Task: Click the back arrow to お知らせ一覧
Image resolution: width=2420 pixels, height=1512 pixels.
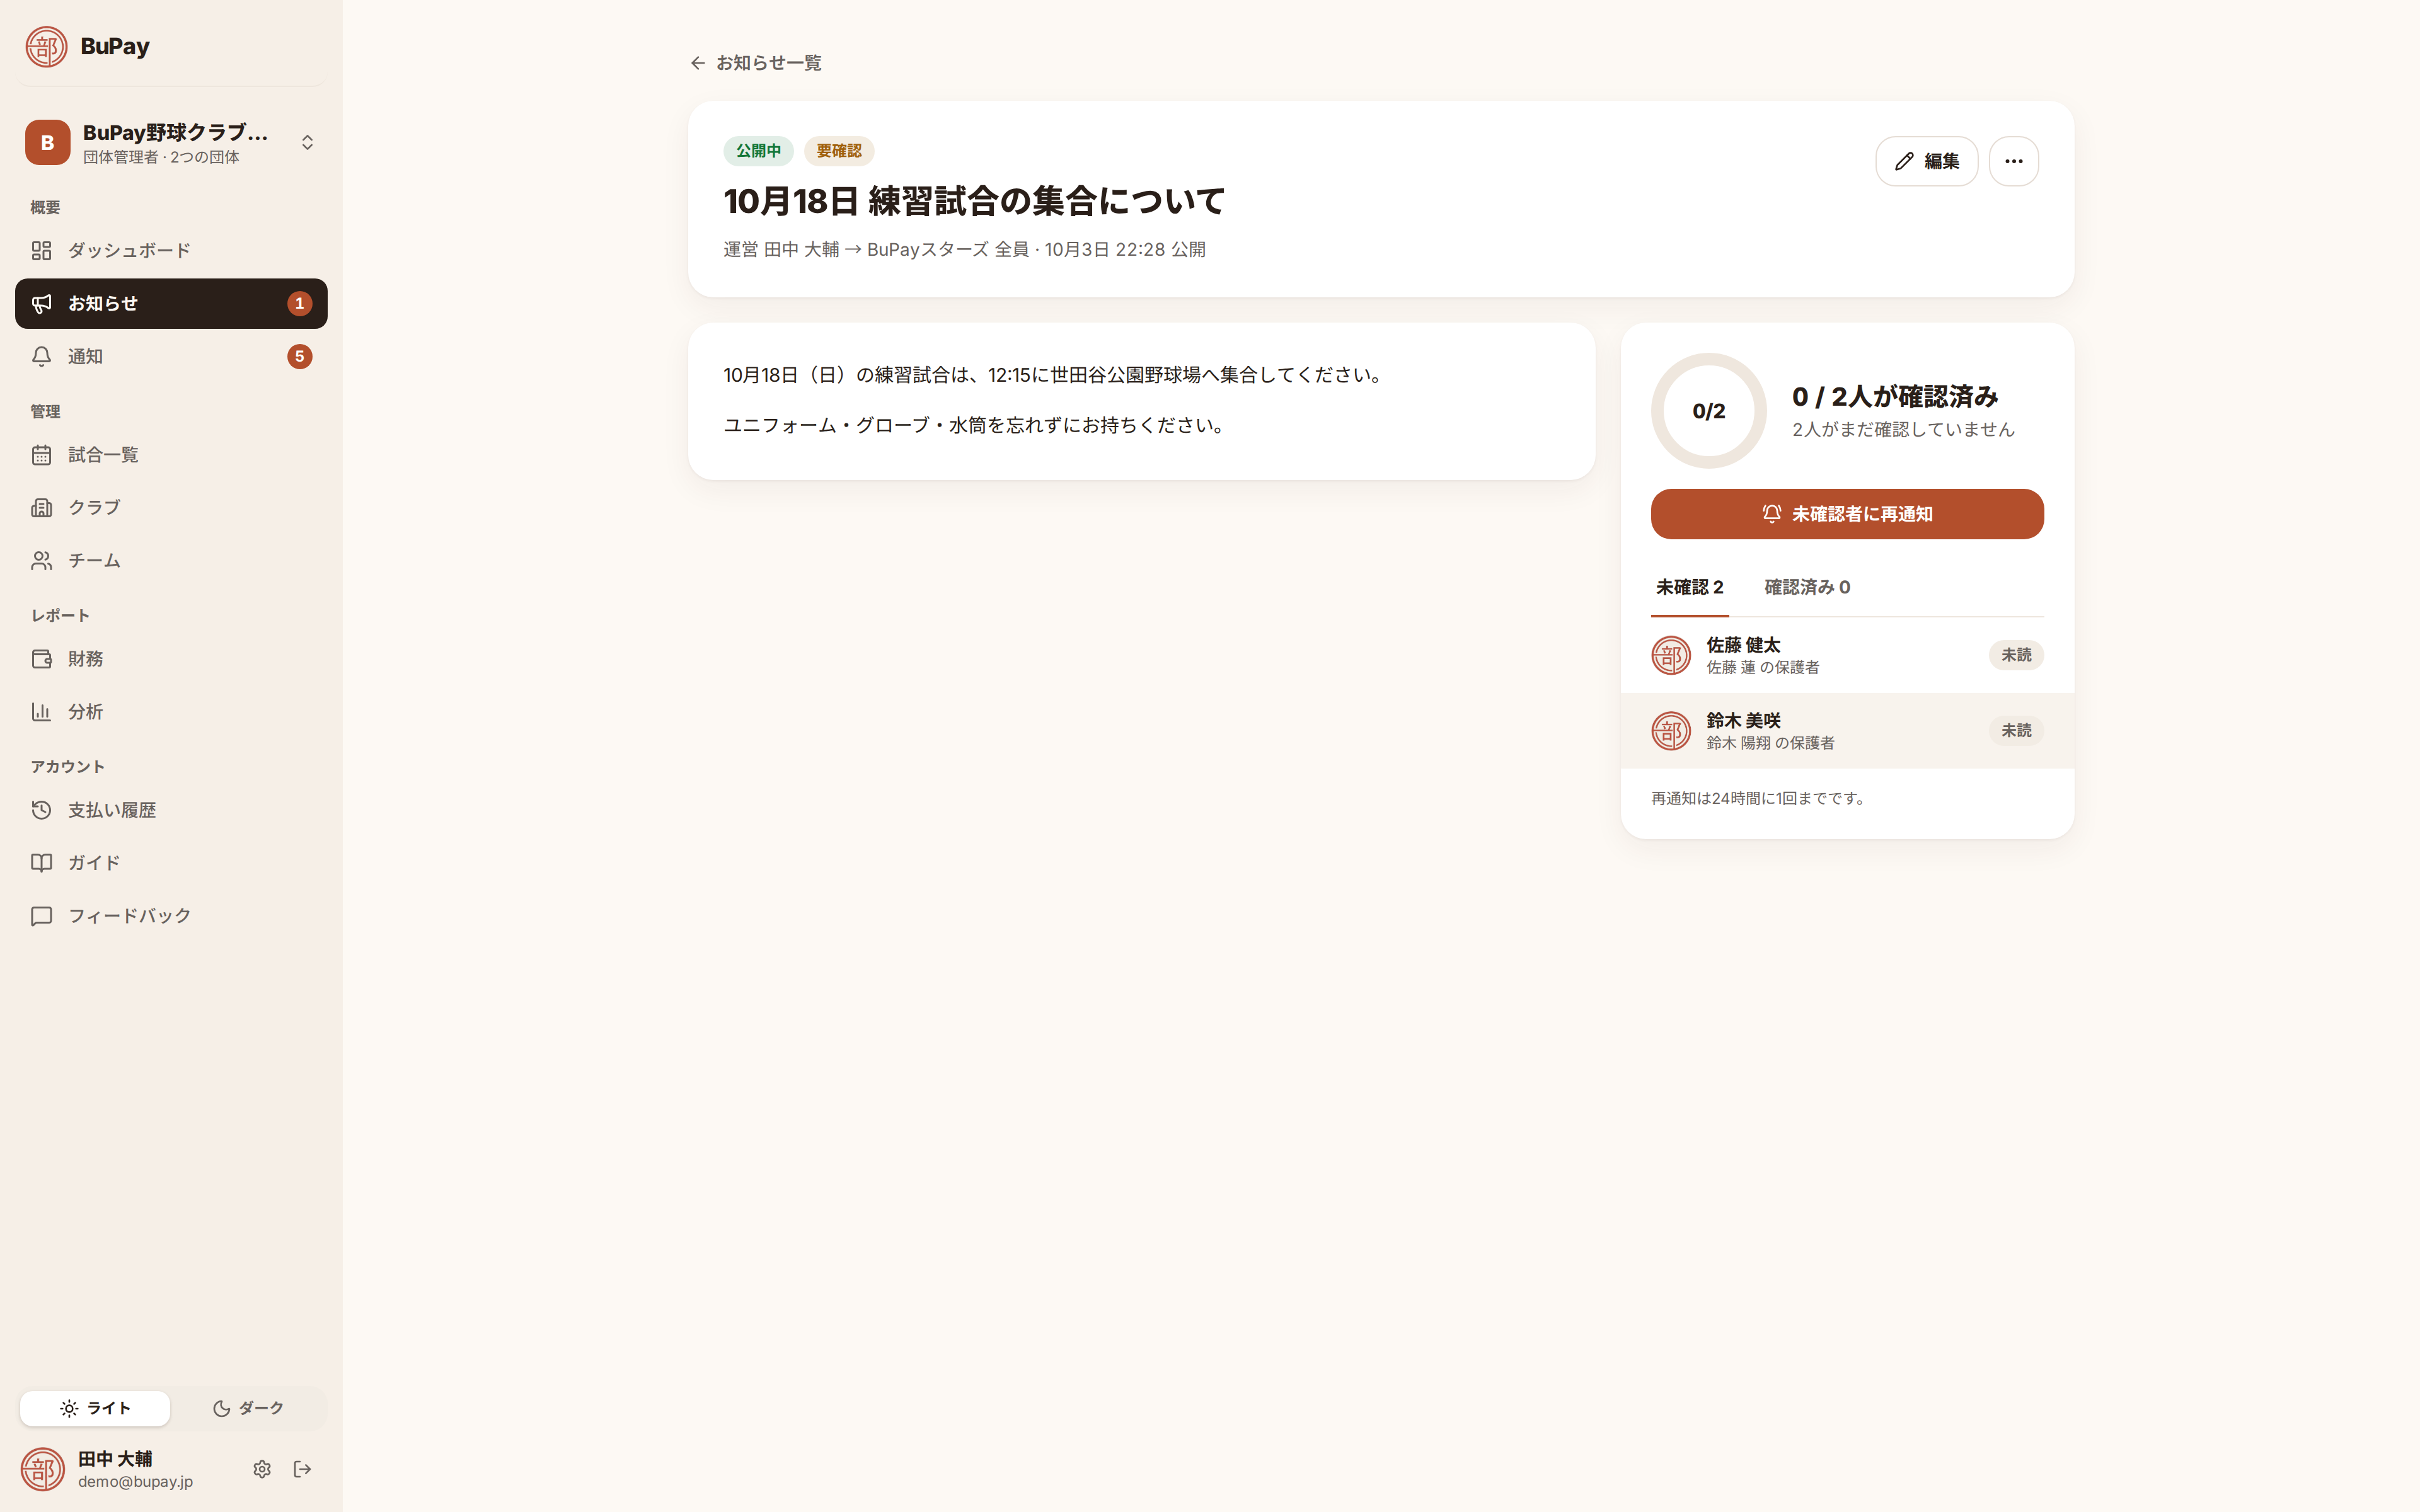Action: coord(698,63)
